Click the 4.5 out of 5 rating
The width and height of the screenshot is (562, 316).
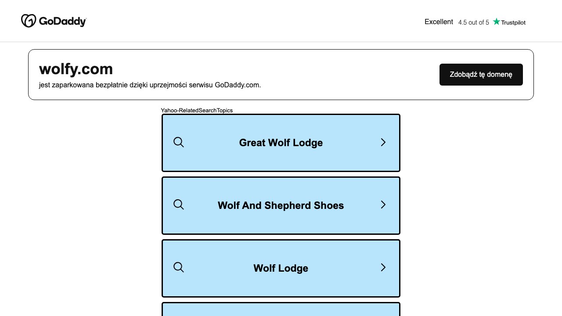[x=474, y=22]
